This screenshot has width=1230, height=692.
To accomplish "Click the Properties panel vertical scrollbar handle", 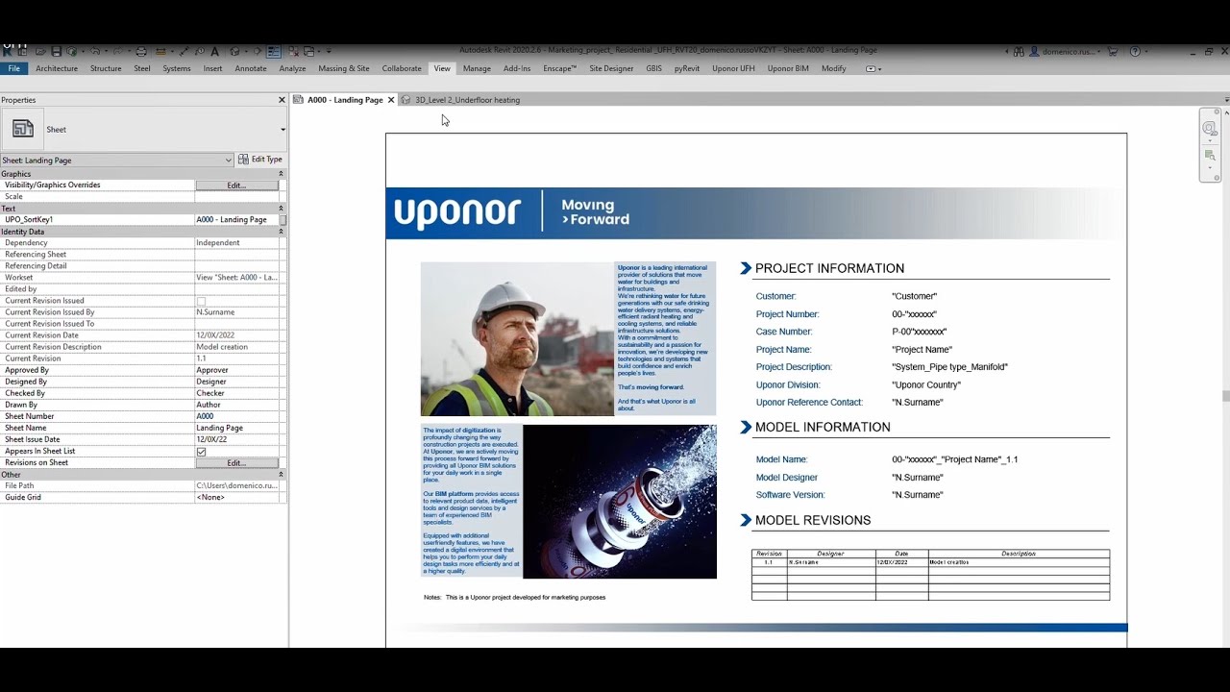I will (283, 220).
